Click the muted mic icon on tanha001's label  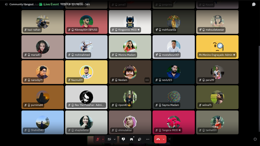tap(200, 130)
